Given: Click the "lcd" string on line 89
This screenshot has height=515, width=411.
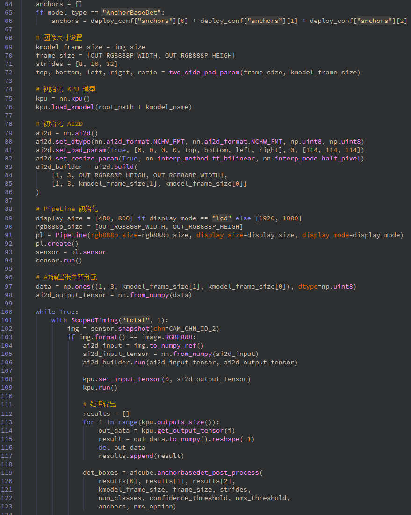Looking at the screenshot, I should (x=221, y=218).
